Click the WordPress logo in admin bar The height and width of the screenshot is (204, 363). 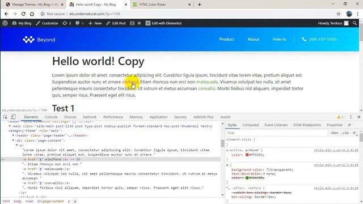5,23
